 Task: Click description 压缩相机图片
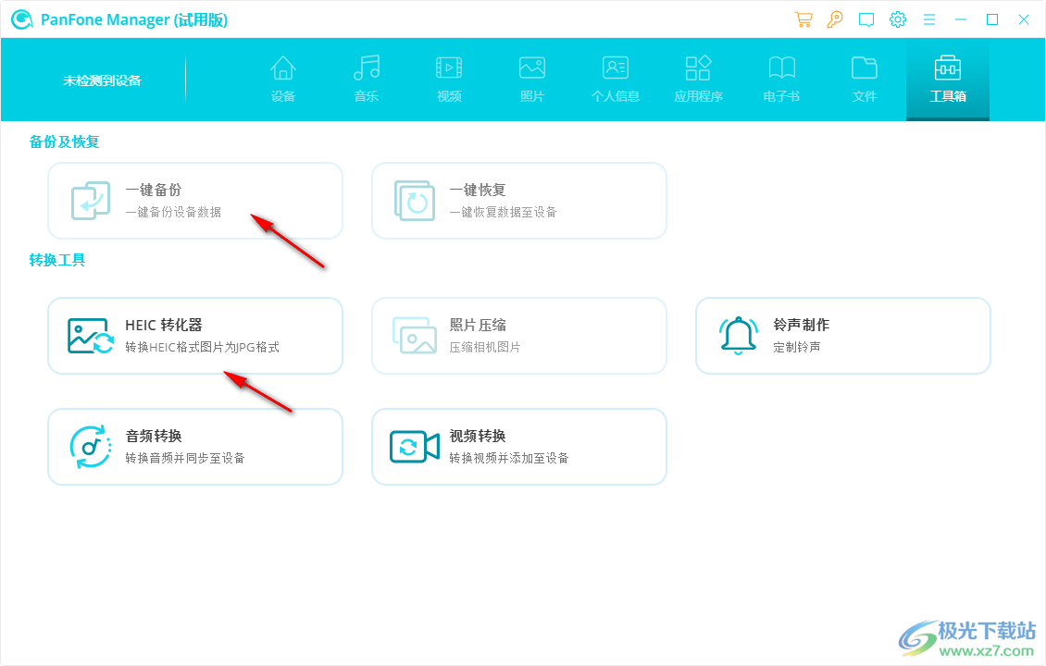coord(485,347)
